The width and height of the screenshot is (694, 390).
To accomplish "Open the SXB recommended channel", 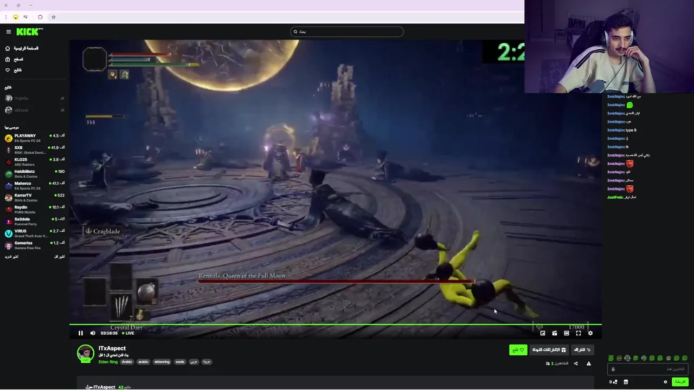I will pos(34,150).
